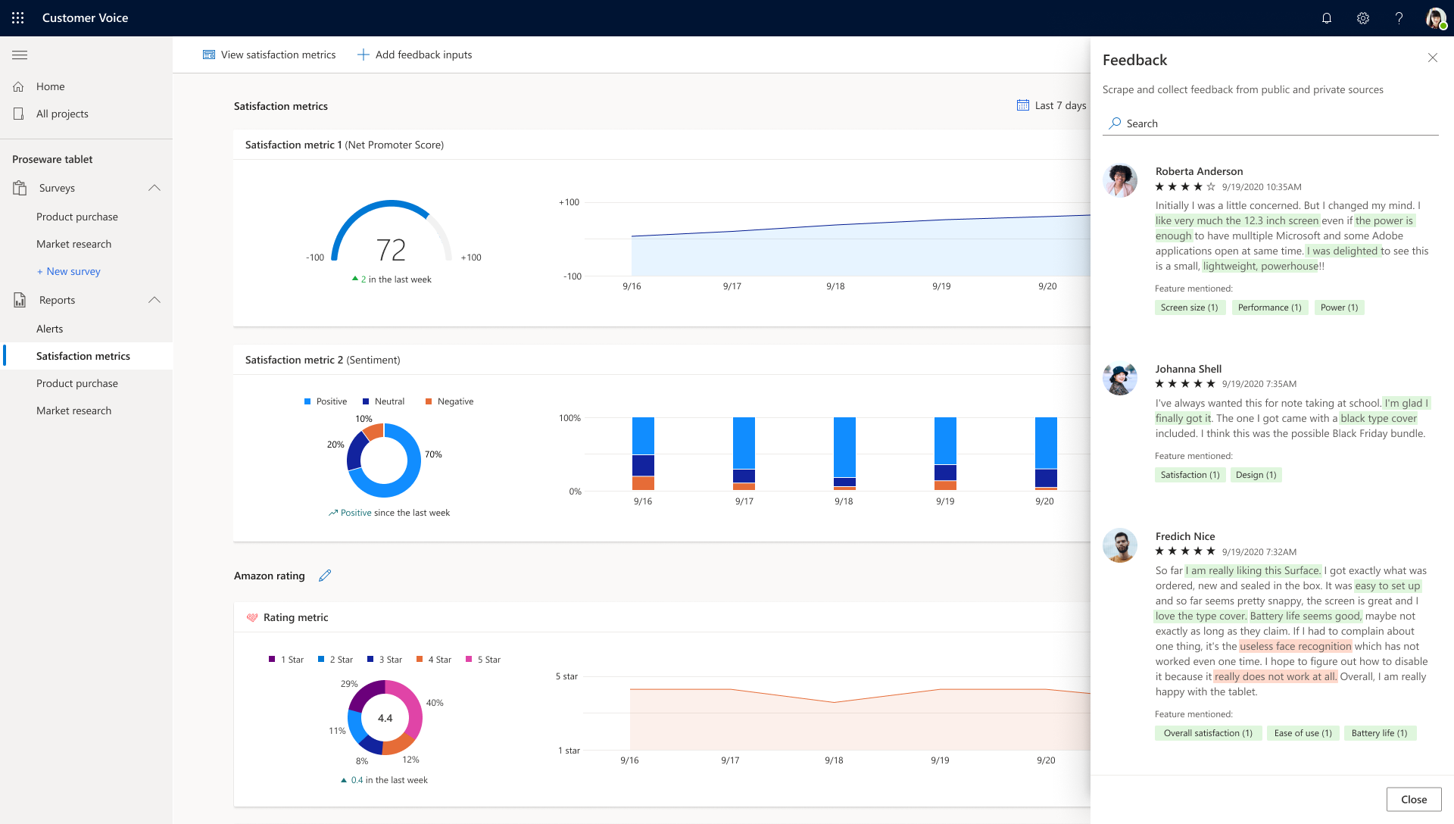Click Roberta Anderson's star rating
Viewport: 1454px width, 824px height.
(1185, 186)
